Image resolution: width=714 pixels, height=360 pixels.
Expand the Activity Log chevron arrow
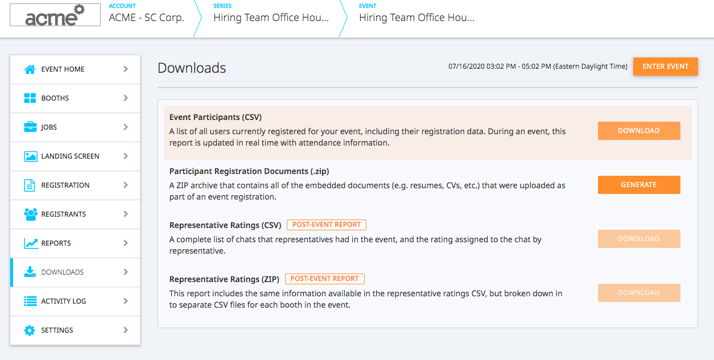(126, 301)
